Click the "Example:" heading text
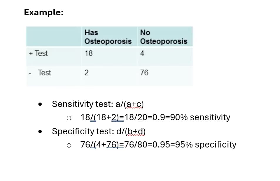 click(x=43, y=13)
